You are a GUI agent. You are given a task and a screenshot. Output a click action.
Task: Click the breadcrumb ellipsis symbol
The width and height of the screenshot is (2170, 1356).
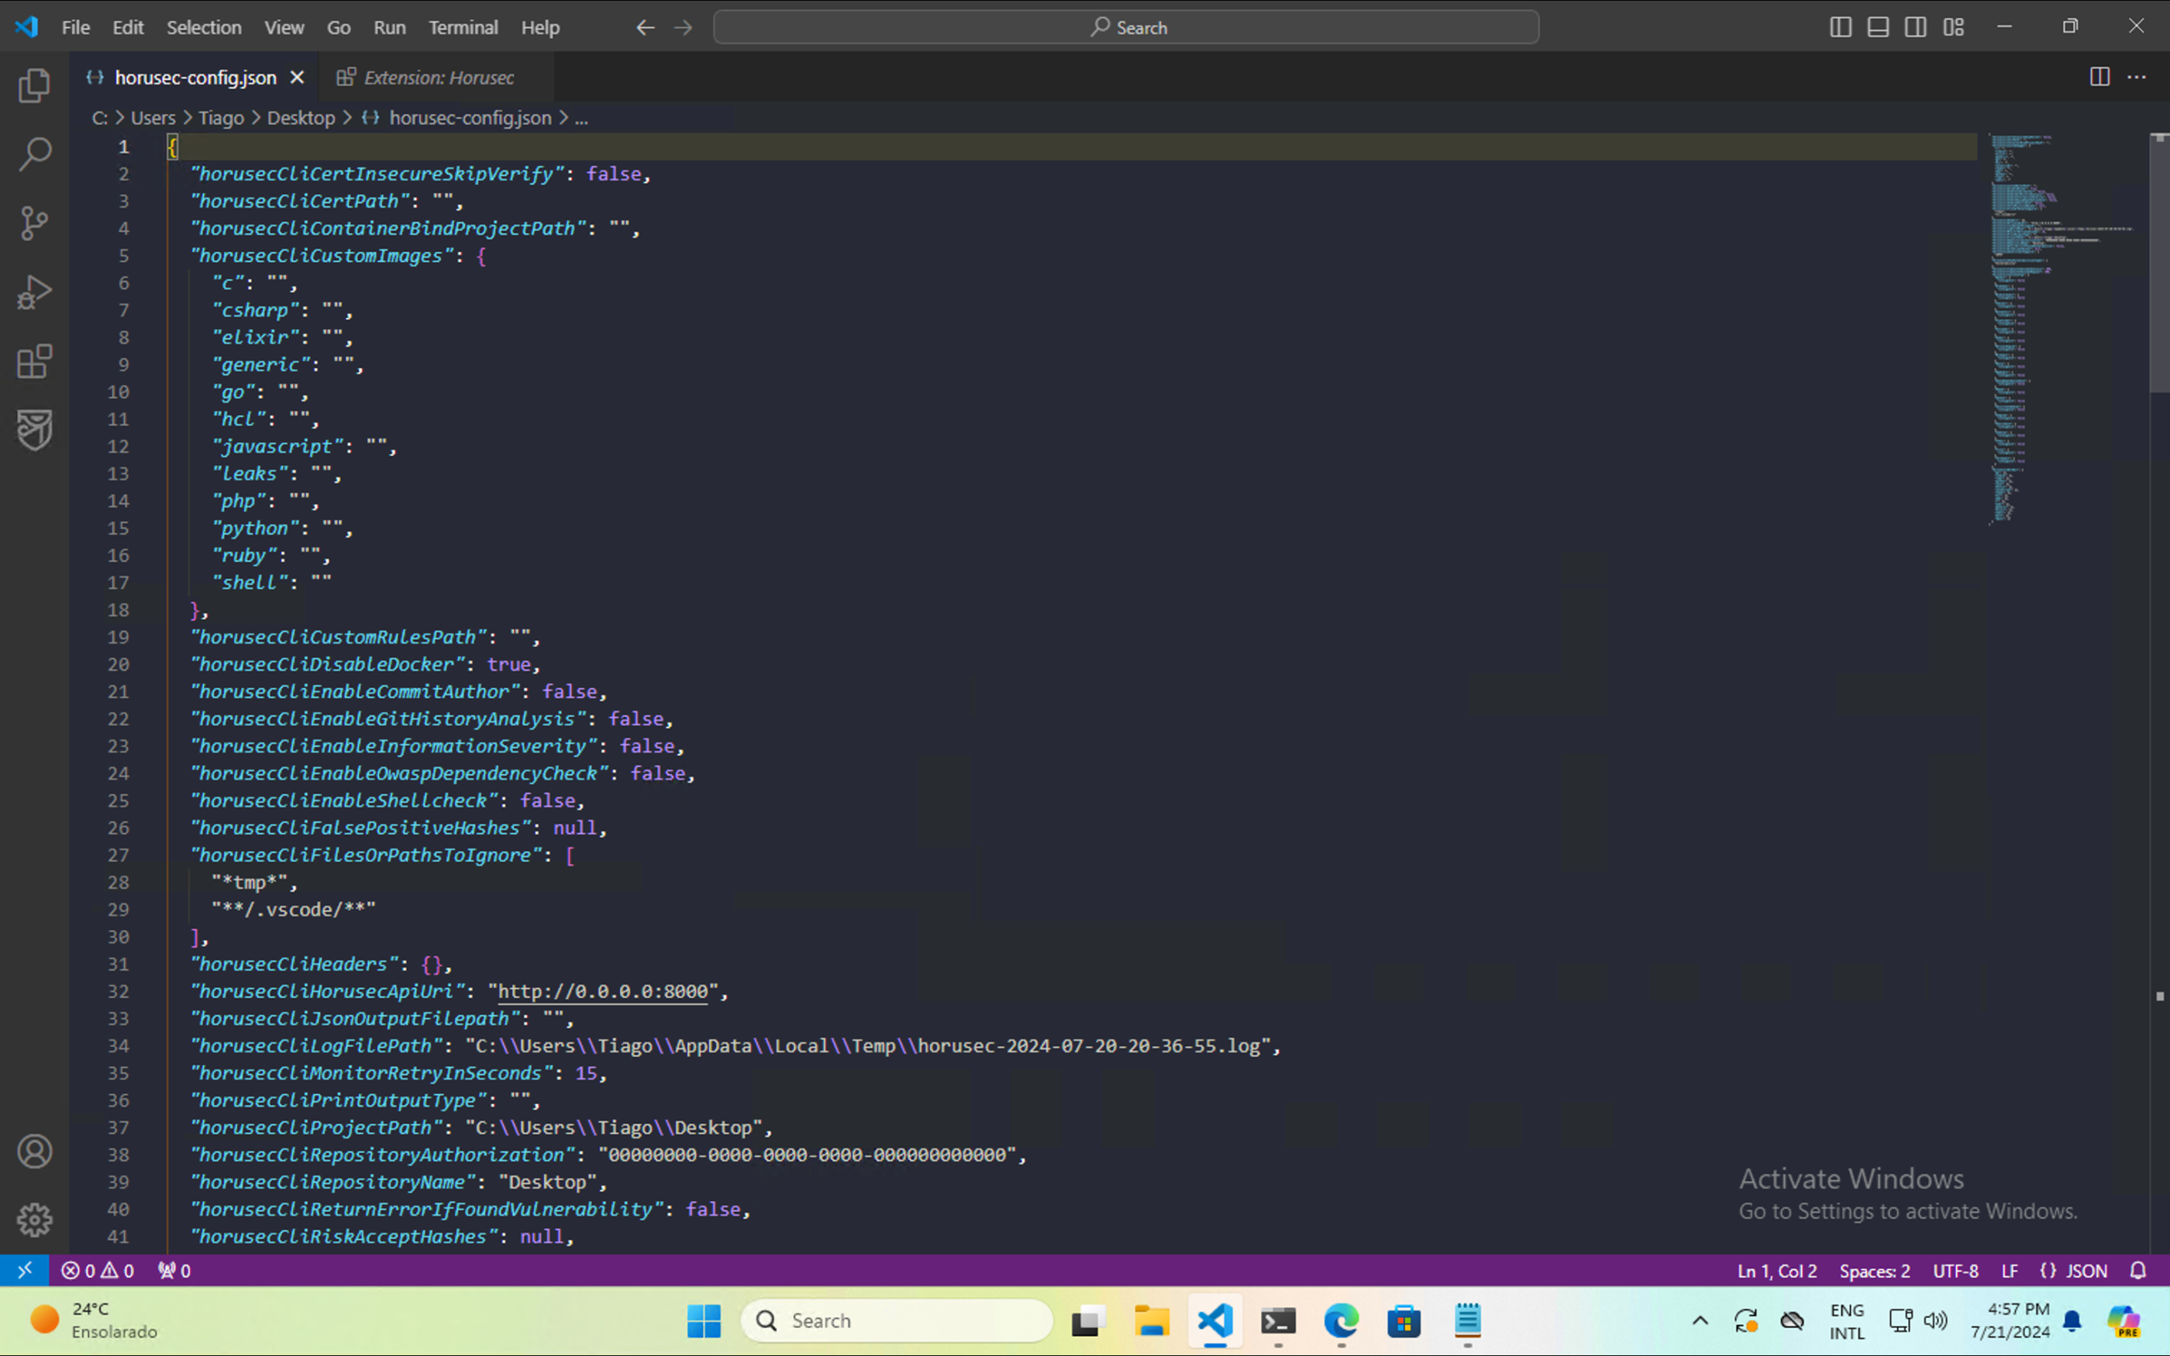tap(581, 118)
